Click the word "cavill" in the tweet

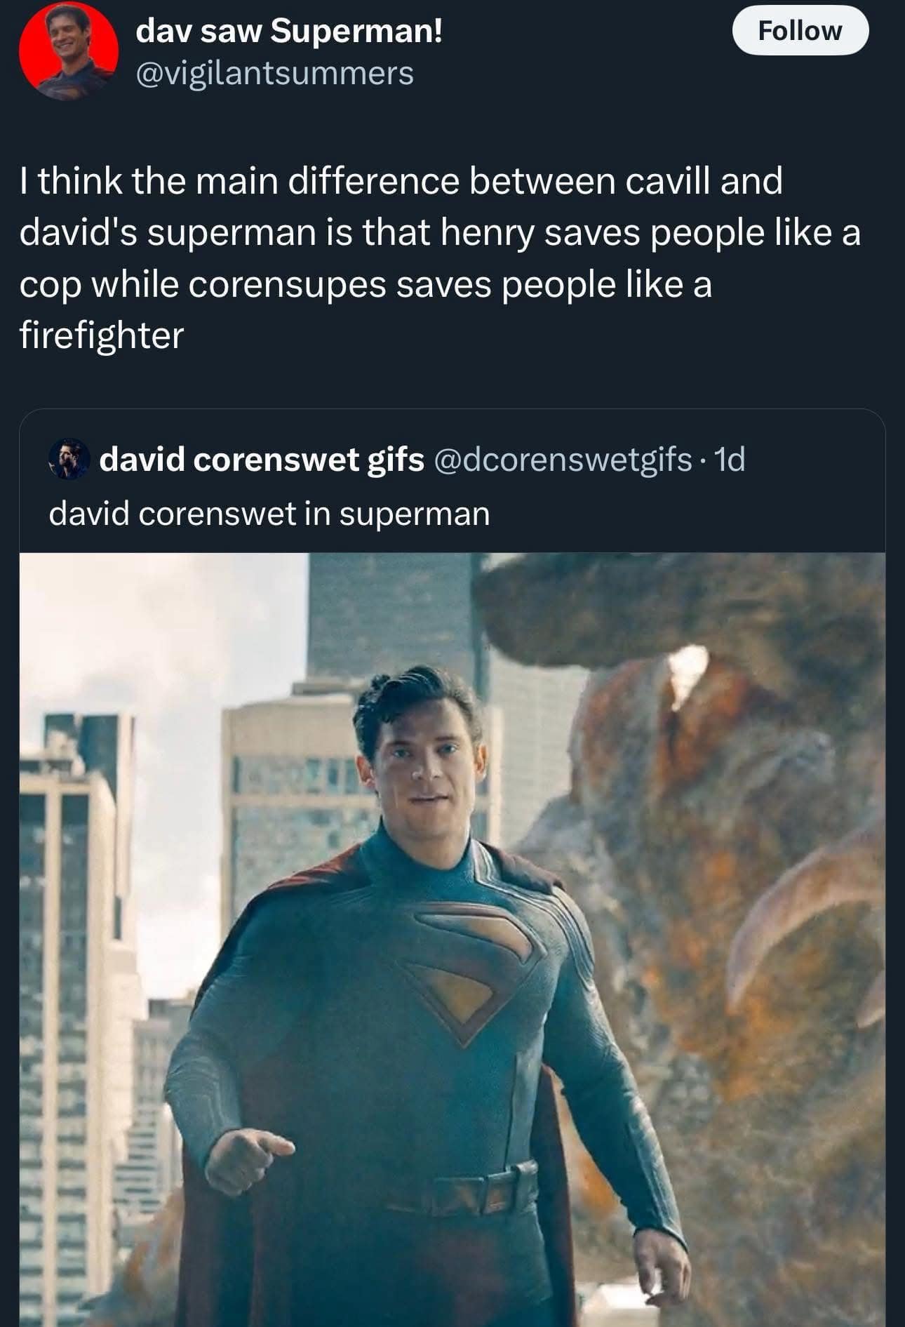[667, 181]
